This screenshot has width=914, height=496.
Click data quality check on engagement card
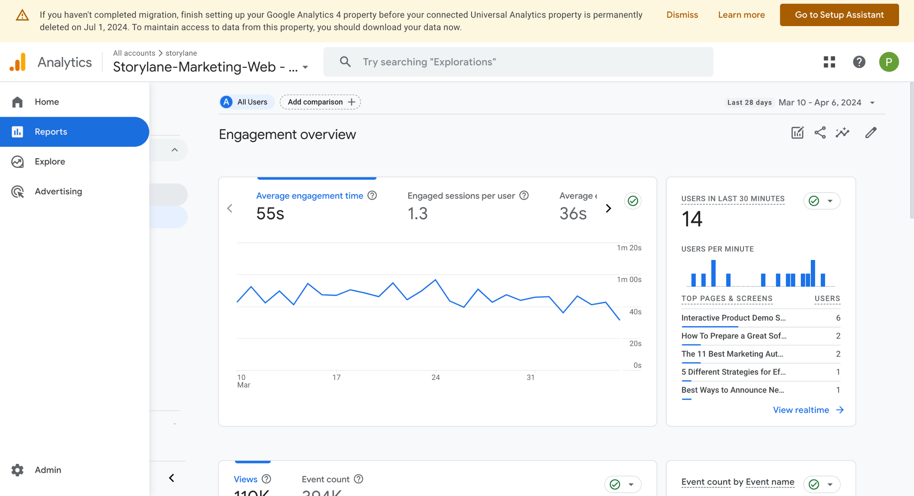[x=633, y=201]
